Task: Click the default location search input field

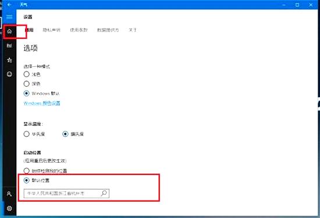Action: pyautogui.click(x=66, y=194)
